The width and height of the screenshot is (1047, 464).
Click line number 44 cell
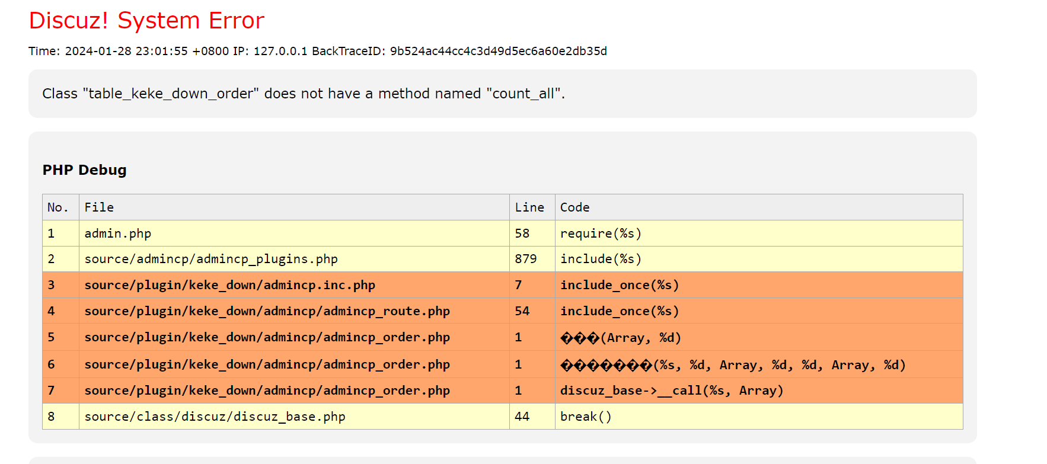coord(532,417)
